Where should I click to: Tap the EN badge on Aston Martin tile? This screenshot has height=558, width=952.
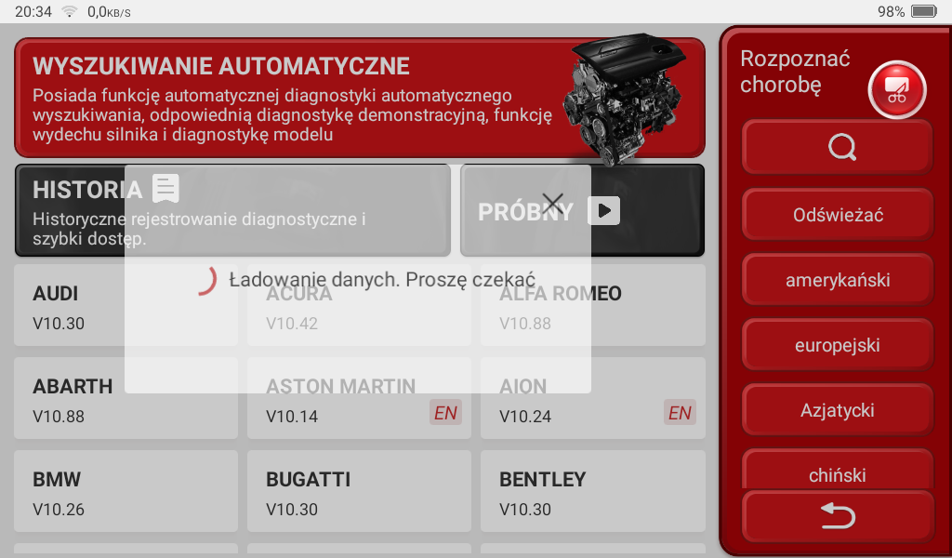(x=445, y=413)
